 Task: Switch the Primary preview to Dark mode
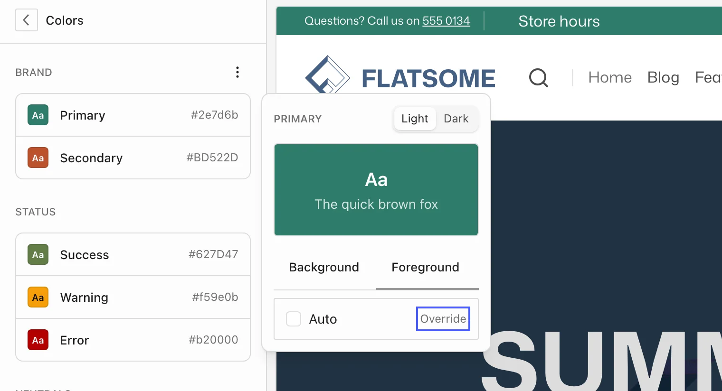point(456,119)
